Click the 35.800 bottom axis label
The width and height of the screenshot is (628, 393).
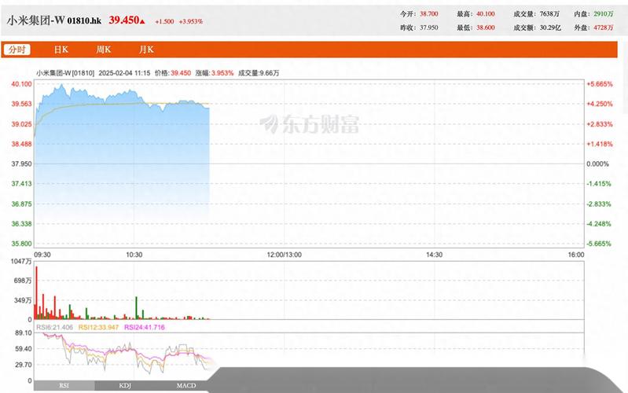tap(21, 244)
